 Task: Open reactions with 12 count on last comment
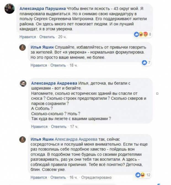(x=140, y=175)
